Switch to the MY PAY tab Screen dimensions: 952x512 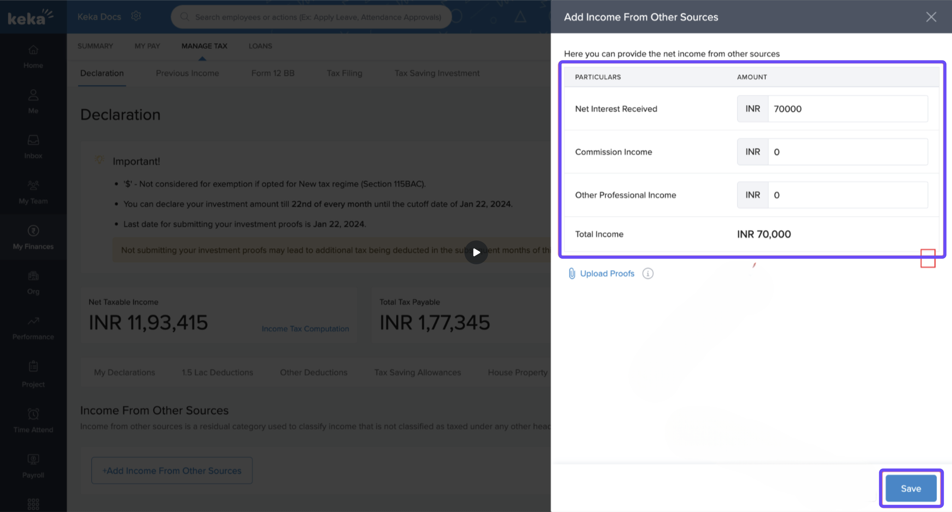click(x=147, y=46)
